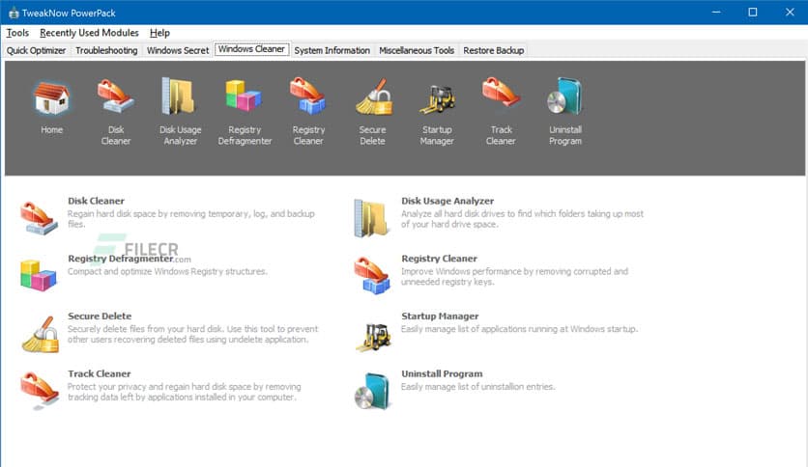Click the Disk Cleaner heading link
The image size is (808, 467).
[x=97, y=201]
